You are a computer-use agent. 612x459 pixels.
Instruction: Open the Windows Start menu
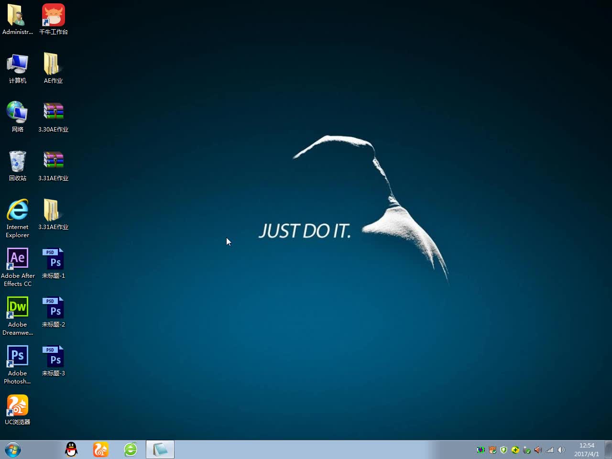tap(13, 450)
